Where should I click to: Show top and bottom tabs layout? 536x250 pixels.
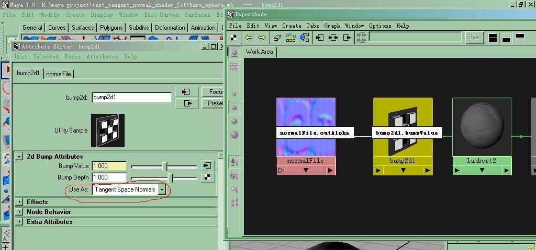pyautogui.click(x=493, y=38)
